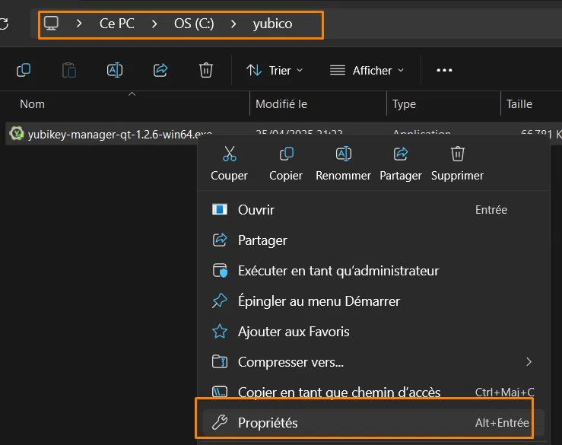The width and height of the screenshot is (562, 445).
Task: Click the yubikey-manager exe file icon
Action: (17, 133)
